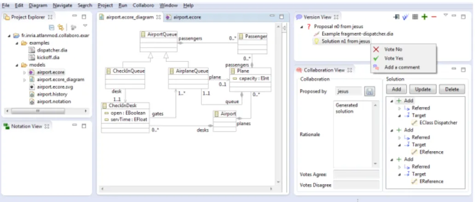Choose Add a comment from context menu
The image size is (475, 202).
point(402,67)
